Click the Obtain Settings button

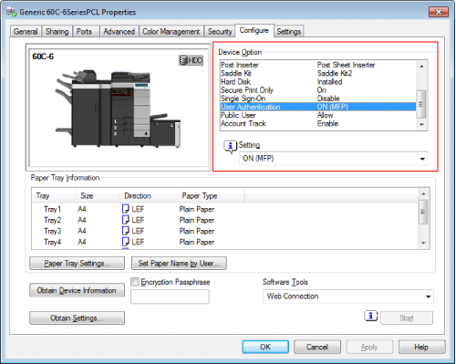pyautogui.click(x=78, y=318)
